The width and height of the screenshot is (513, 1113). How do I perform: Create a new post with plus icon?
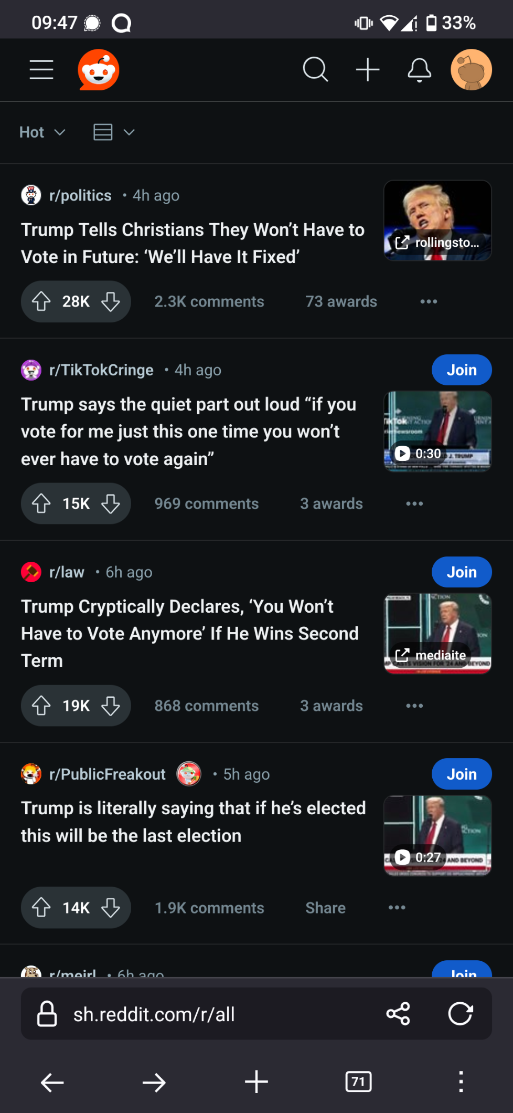(367, 69)
